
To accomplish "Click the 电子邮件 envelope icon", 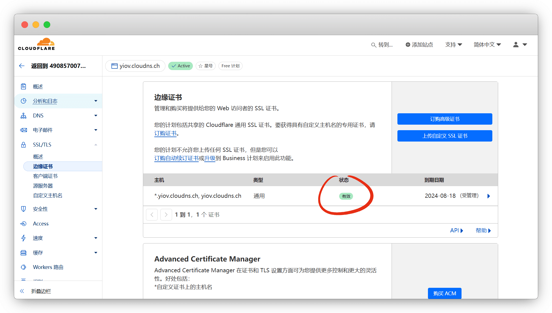I will 24,130.
